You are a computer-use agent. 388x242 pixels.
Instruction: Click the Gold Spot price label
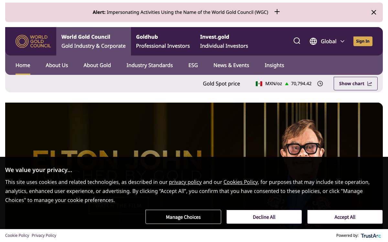pyautogui.click(x=221, y=84)
